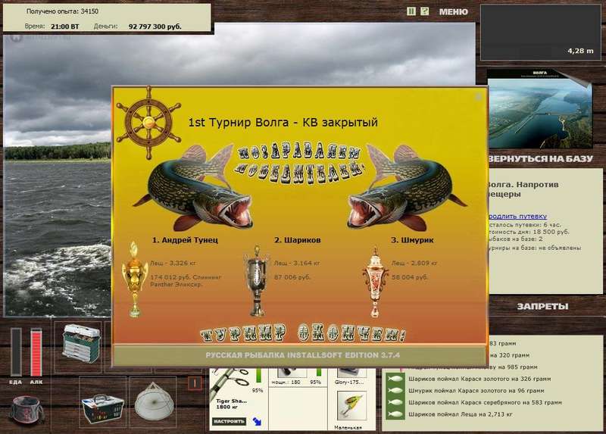Open the tackle box icon
The image size is (606, 434).
(x=82, y=344)
